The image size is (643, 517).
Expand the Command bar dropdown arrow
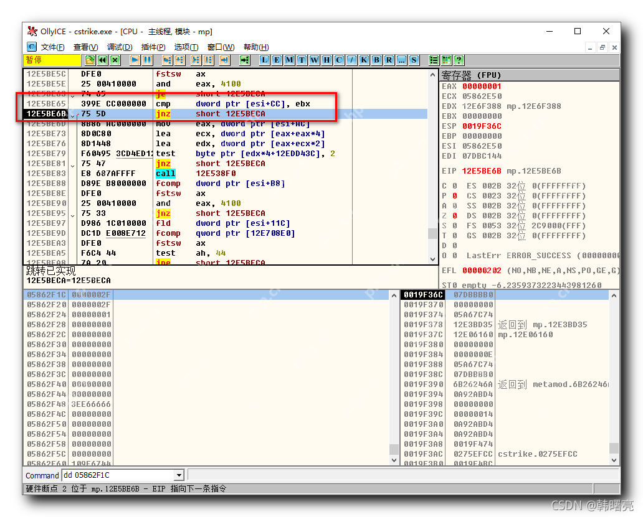click(x=179, y=475)
